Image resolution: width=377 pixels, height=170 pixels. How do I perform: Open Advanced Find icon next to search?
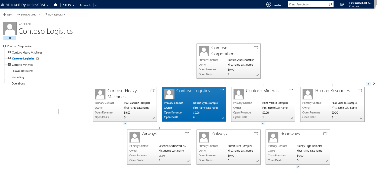point(342,4)
